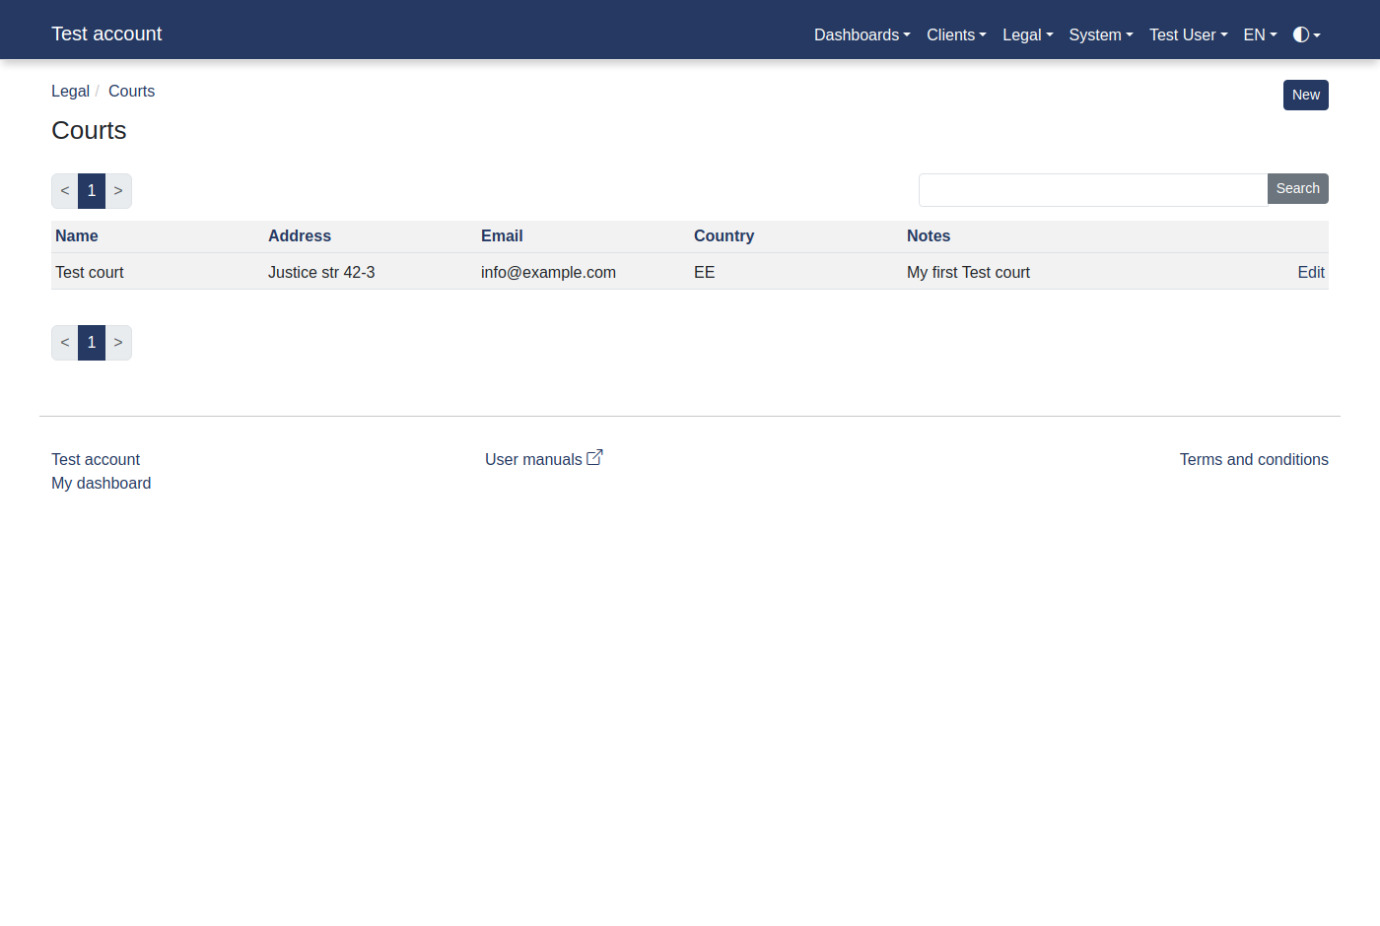The image size is (1380, 926).
Task: Sort by clicking the Name column header
Action: (77, 236)
